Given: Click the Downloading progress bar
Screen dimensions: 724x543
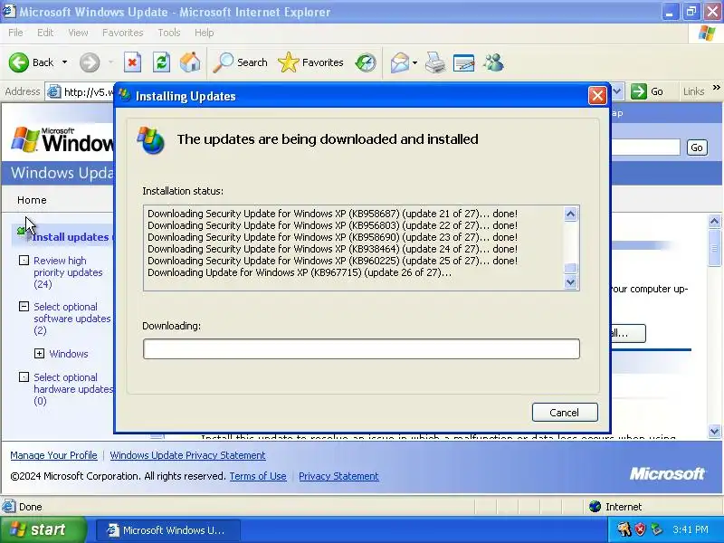Looking at the screenshot, I should (x=361, y=348).
